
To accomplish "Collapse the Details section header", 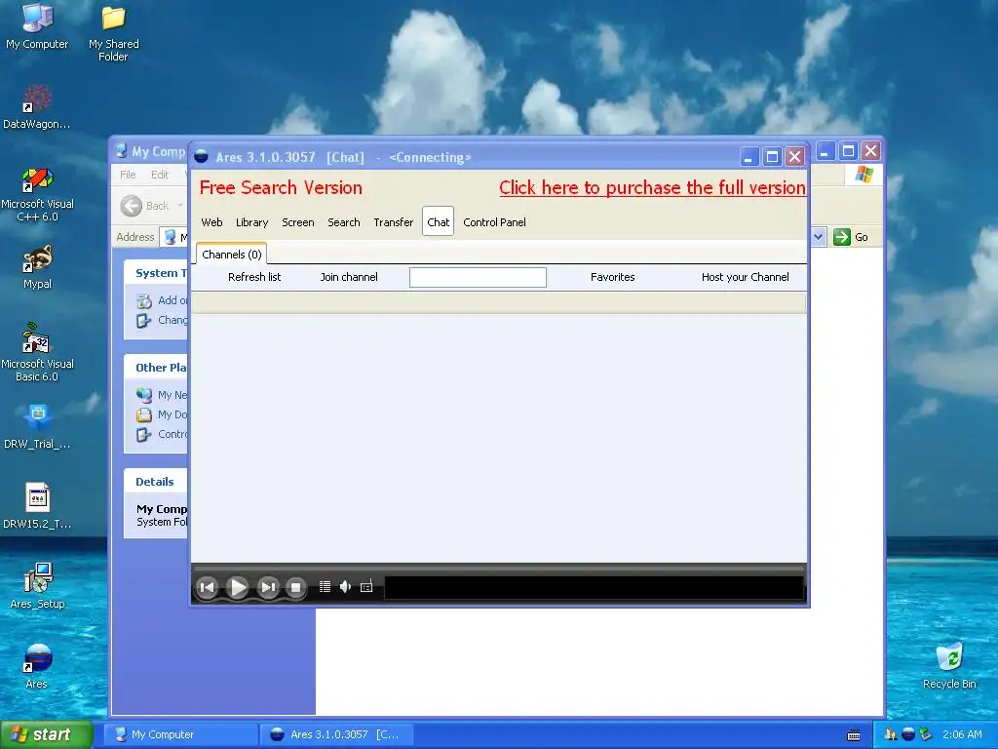I will point(155,482).
